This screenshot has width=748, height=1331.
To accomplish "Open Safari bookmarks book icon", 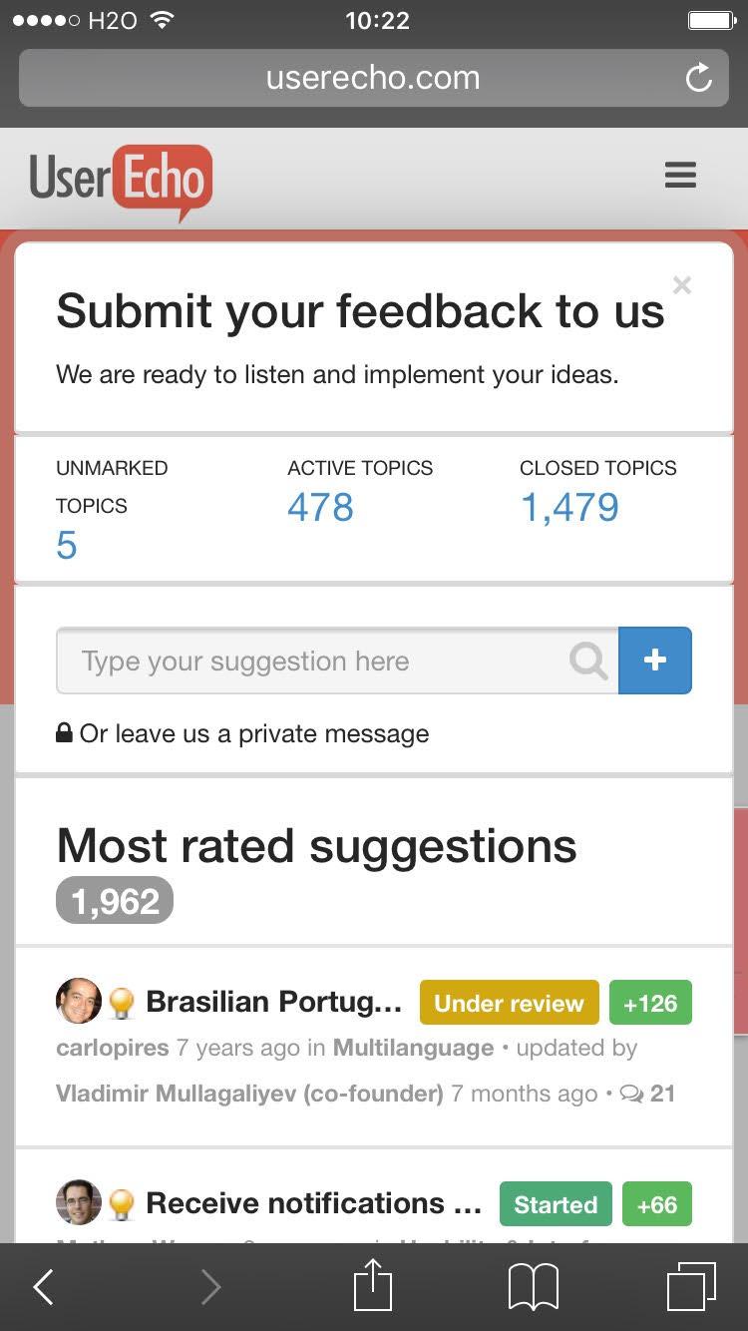I will [534, 1287].
